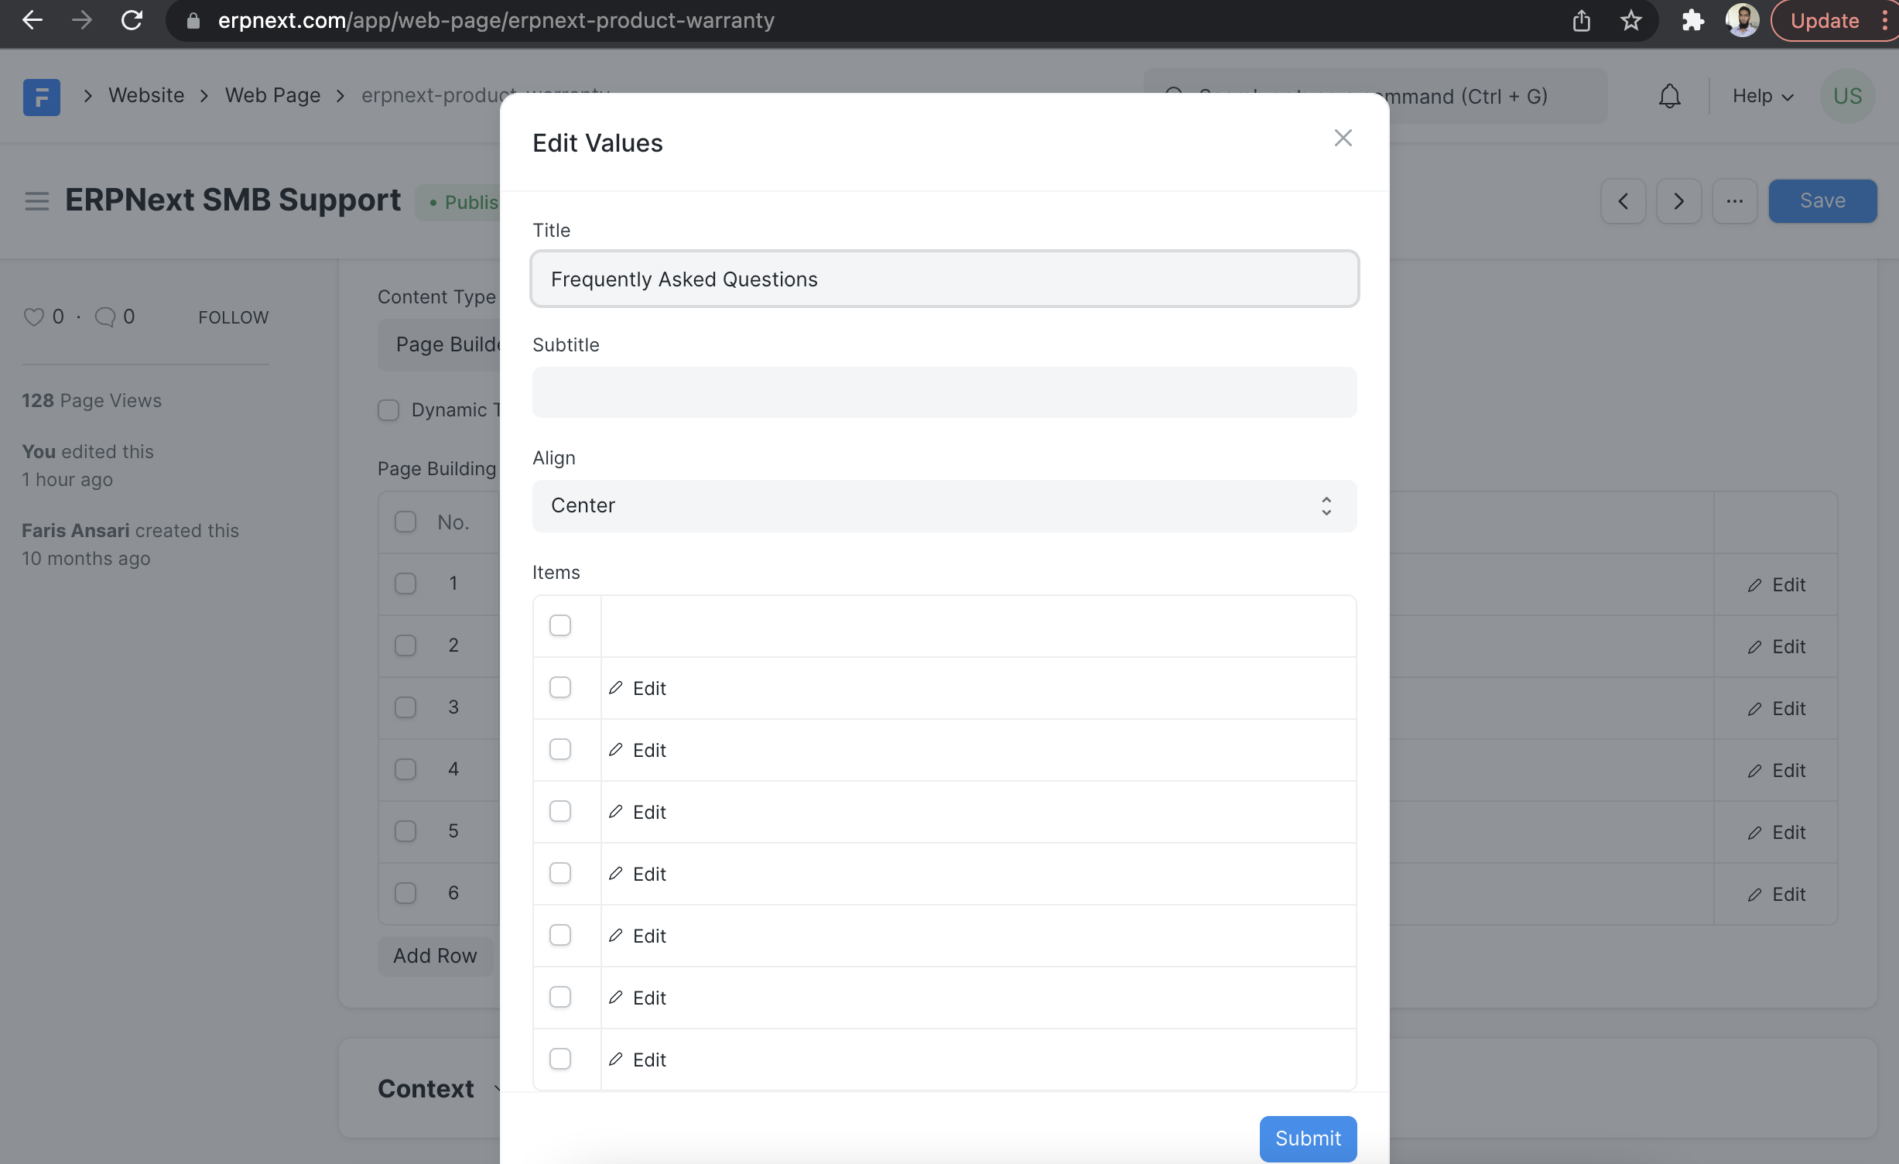1899x1164 pixels.
Task: Check the last Edit row checkbox in Items
Action: click(x=559, y=1059)
